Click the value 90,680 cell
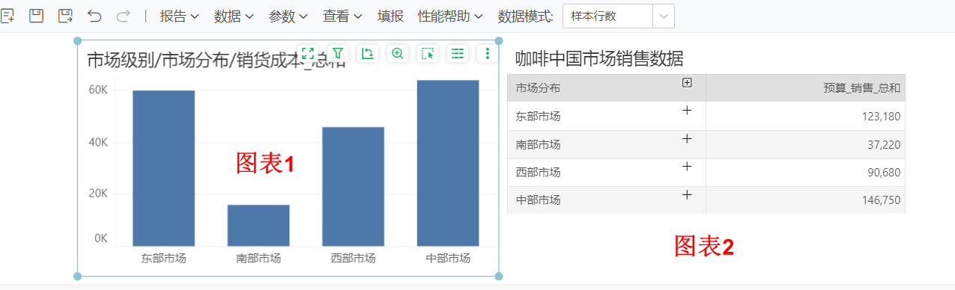Viewport: 955px width, 290px height. click(x=806, y=172)
